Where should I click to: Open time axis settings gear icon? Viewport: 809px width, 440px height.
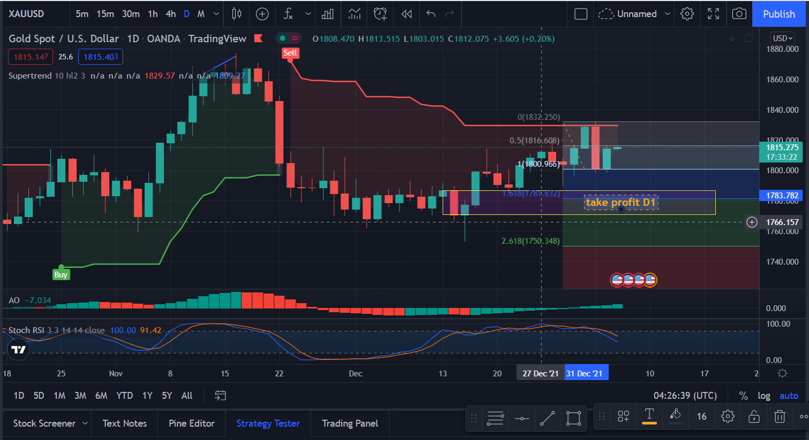click(x=782, y=373)
